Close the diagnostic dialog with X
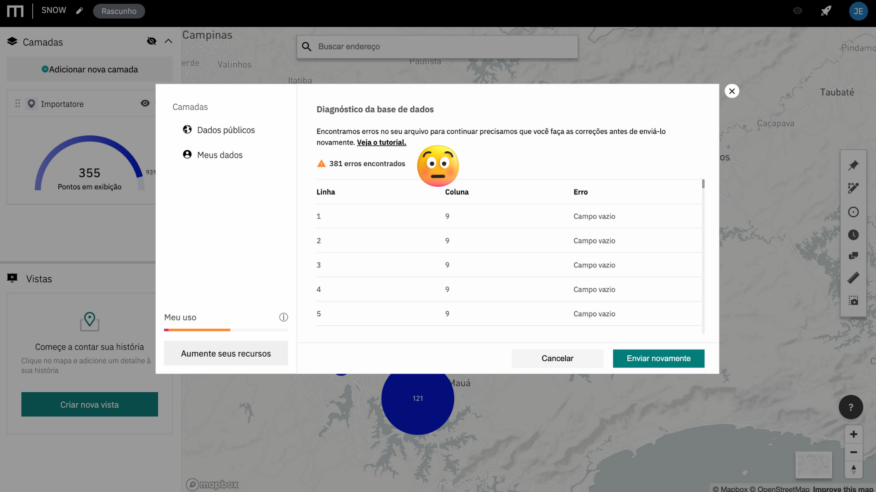The height and width of the screenshot is (492, 876). (732, 91)
